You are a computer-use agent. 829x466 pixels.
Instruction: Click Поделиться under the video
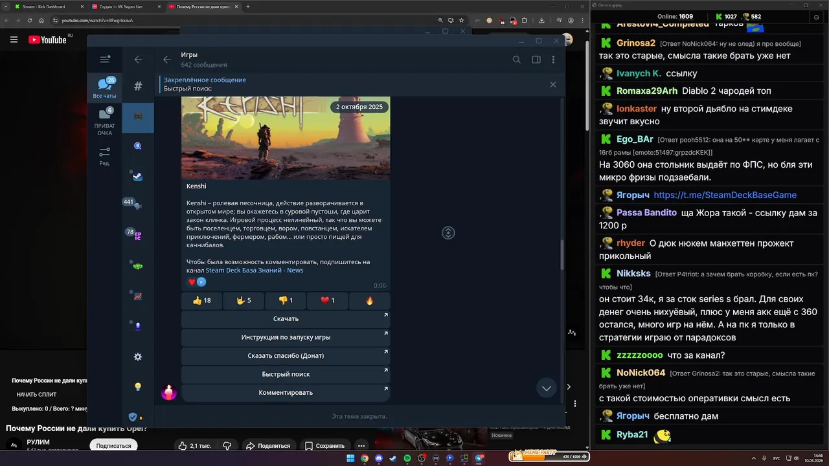(x=267, y=446)
